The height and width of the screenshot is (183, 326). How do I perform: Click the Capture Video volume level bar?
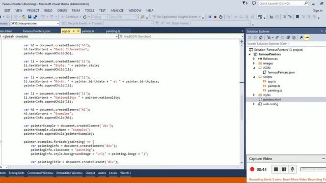[x=313, y=169]
